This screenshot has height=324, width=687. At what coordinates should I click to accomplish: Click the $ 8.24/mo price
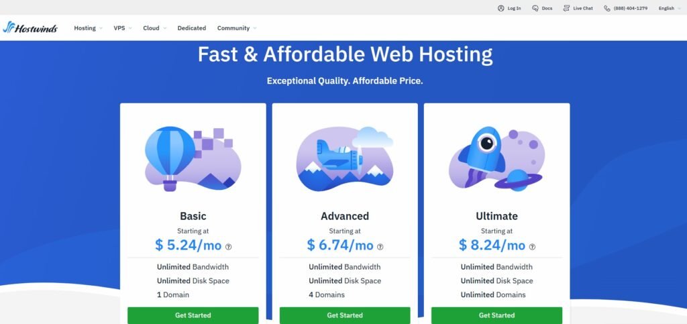click(492, 246)
